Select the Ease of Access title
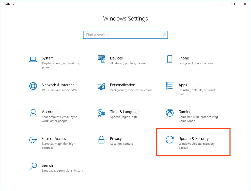 (x=54, y=139)
